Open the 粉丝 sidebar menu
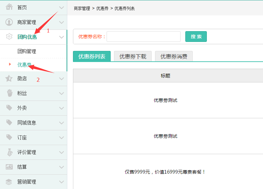 point(34,93)
